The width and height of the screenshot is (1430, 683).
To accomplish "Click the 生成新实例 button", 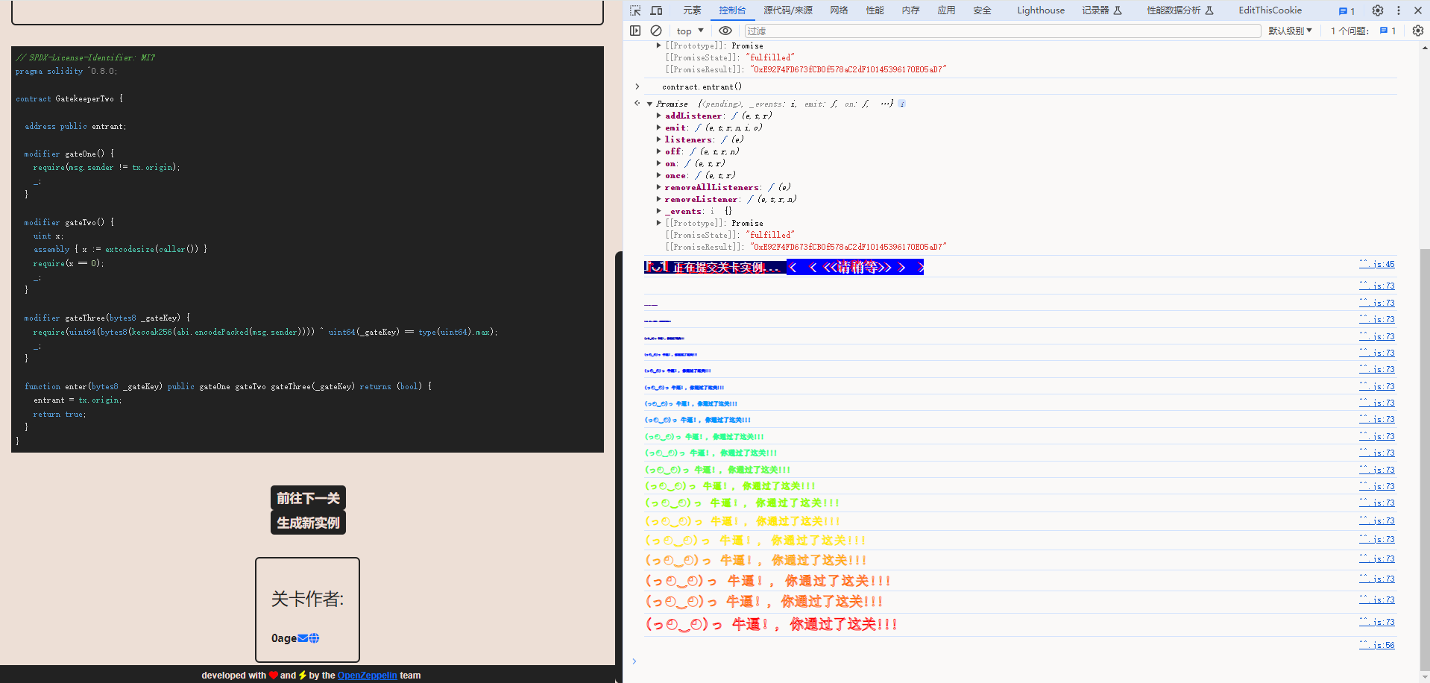I will [x=308, y=523].
